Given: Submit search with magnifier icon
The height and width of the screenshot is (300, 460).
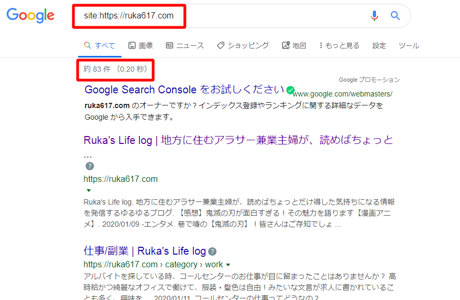Looking at the screenshot, I should pyautogui.click(x=395, y=15).
